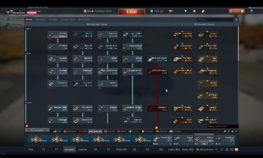Select the Archer tank destroyer card
The width and height of the screenshot is (263, 158).
click(x=107, y=59)
